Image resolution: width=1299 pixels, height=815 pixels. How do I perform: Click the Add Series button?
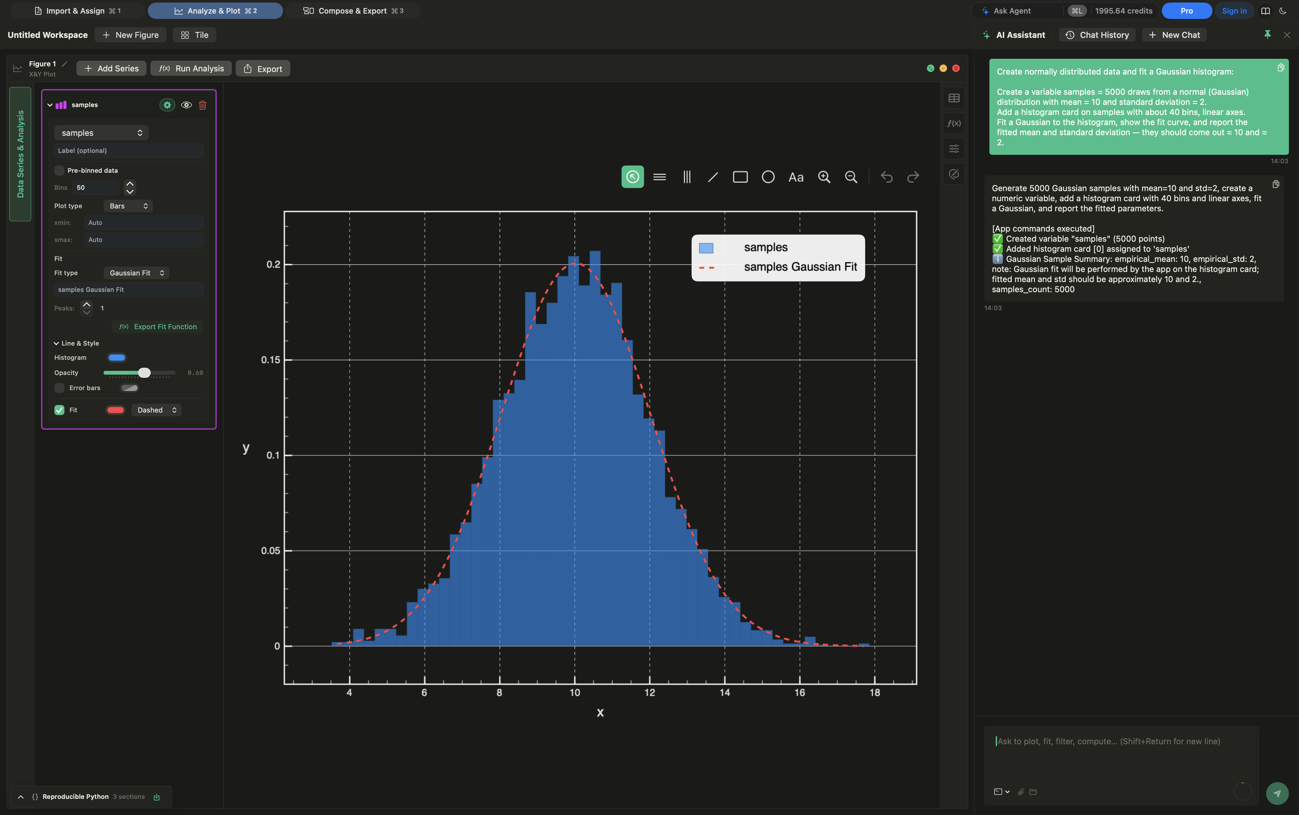112,69
